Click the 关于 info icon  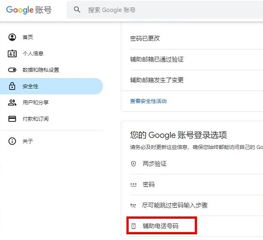pyautogui.click(x=12, y=141)
